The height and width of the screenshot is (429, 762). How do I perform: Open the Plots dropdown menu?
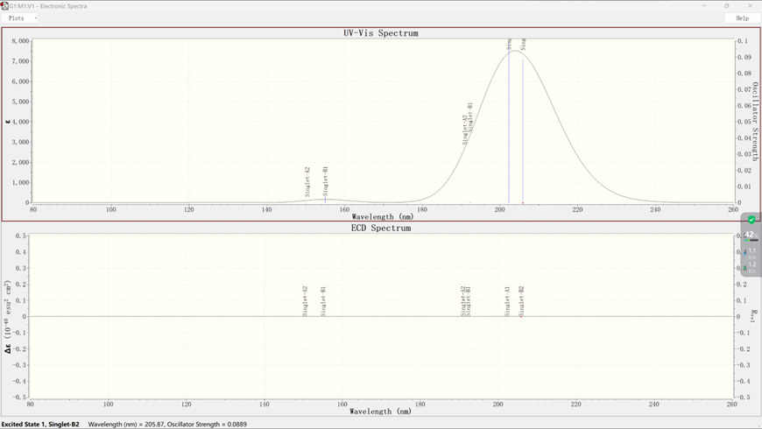pyautogui.click(x=19, y=18)
